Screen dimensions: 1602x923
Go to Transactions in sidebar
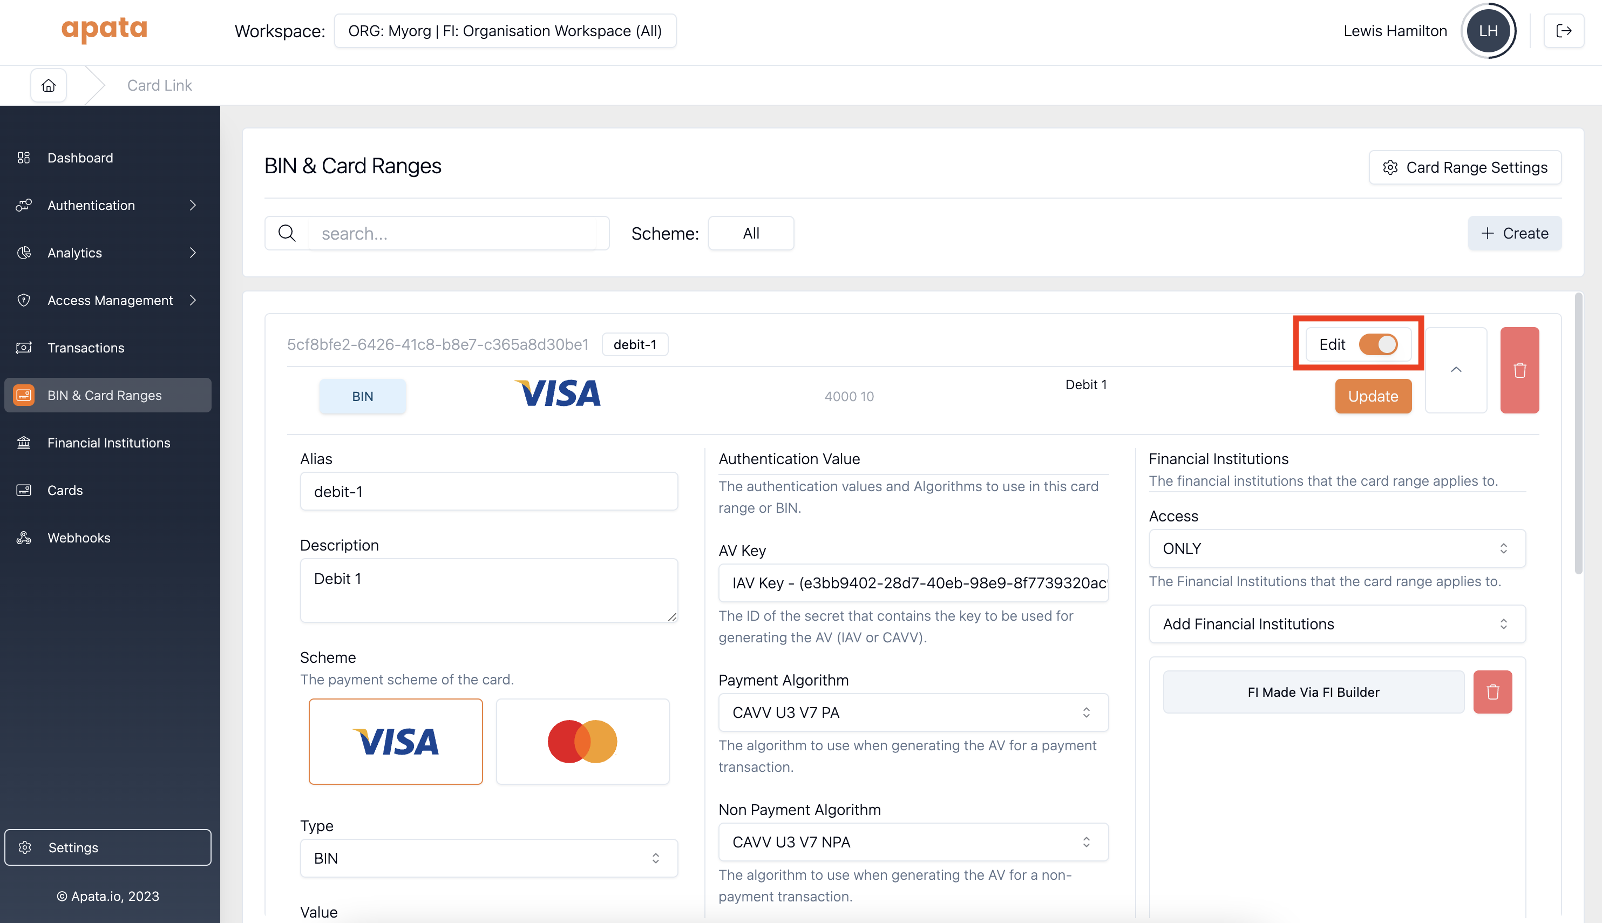click(x=85, y=348)
